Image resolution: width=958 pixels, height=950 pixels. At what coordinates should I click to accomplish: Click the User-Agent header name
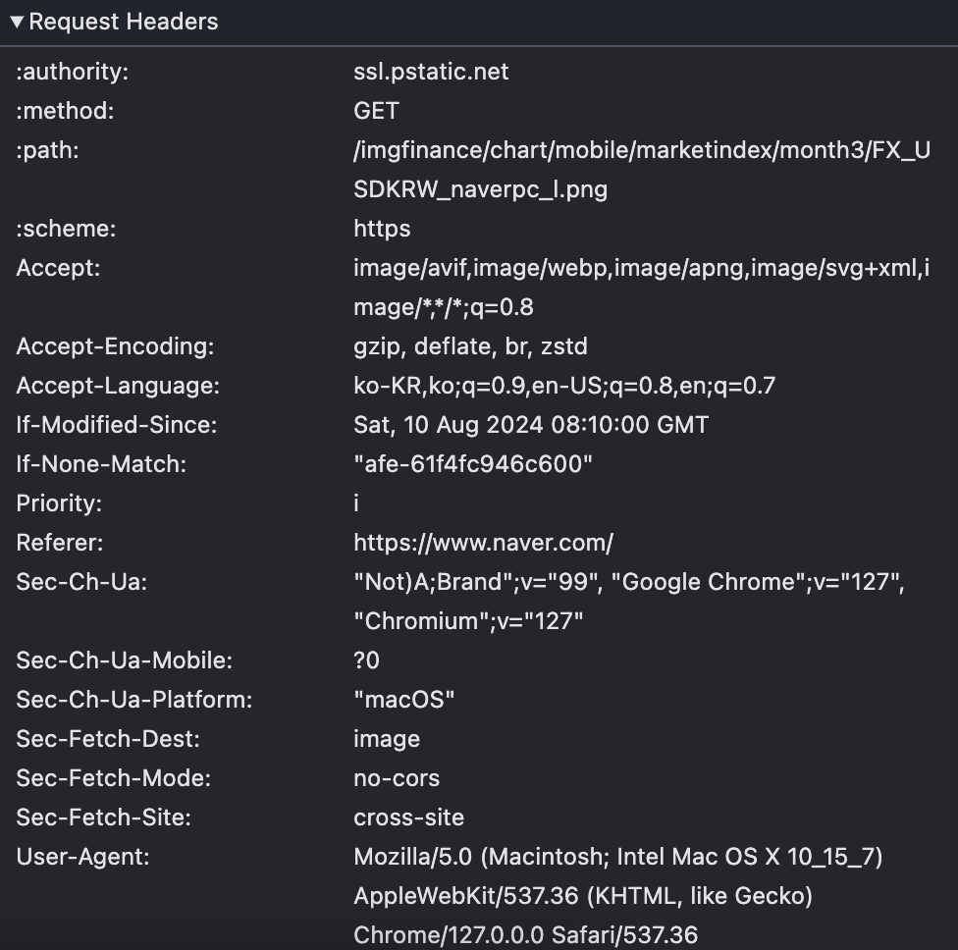coord(82,857)
